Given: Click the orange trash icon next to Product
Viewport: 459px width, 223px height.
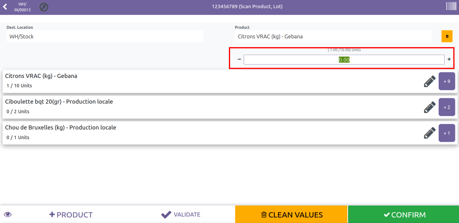Looking at the screenshot, I should pyautogui.click(x=447, y=36).
